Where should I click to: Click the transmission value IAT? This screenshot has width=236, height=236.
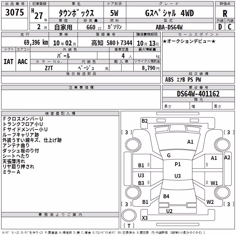(x=9, y=62)
